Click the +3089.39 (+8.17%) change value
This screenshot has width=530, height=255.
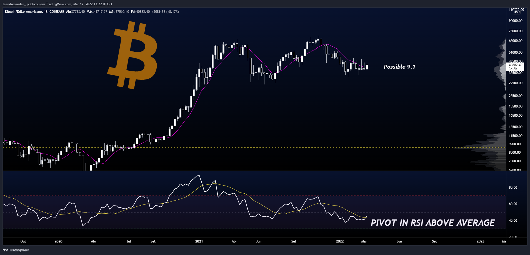coord(165,12)
